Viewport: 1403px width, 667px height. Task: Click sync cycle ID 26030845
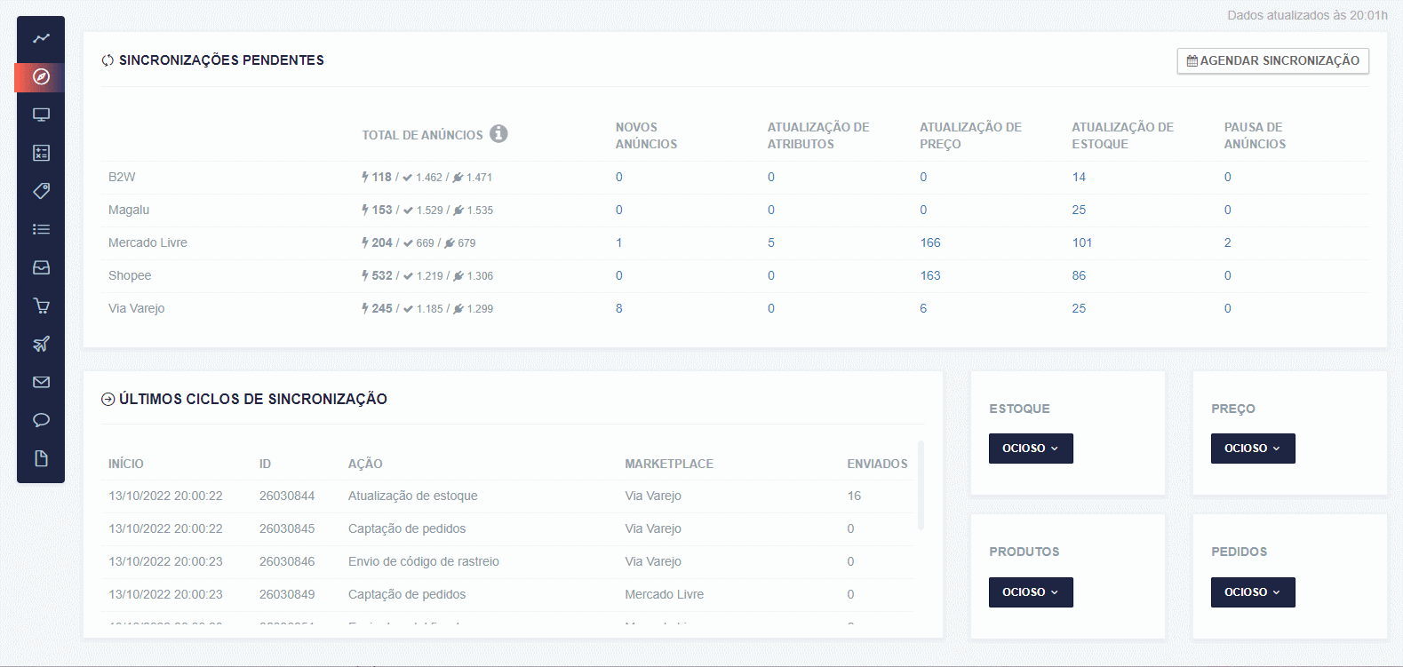(x=287, y=528)
